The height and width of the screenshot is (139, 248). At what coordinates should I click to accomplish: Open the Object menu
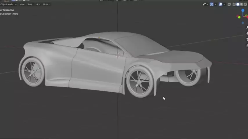point(46,4)
